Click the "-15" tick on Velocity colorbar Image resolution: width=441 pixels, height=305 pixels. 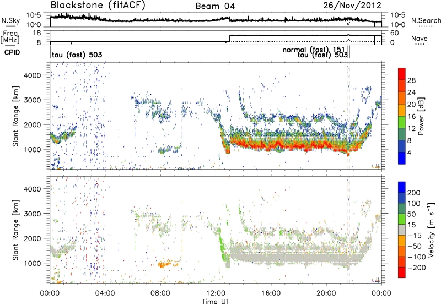coord(415,236)
